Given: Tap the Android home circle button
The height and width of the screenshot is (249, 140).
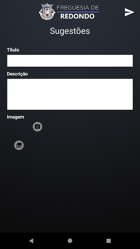Looking at the screenshot, I should (x=70, y=241).
